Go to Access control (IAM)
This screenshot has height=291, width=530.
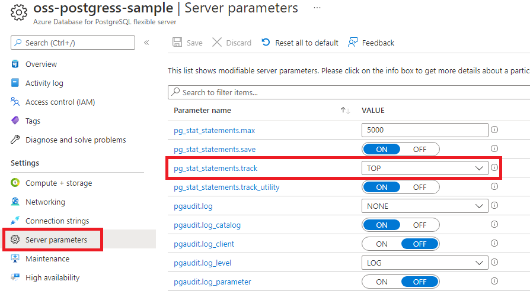(60, 102)
